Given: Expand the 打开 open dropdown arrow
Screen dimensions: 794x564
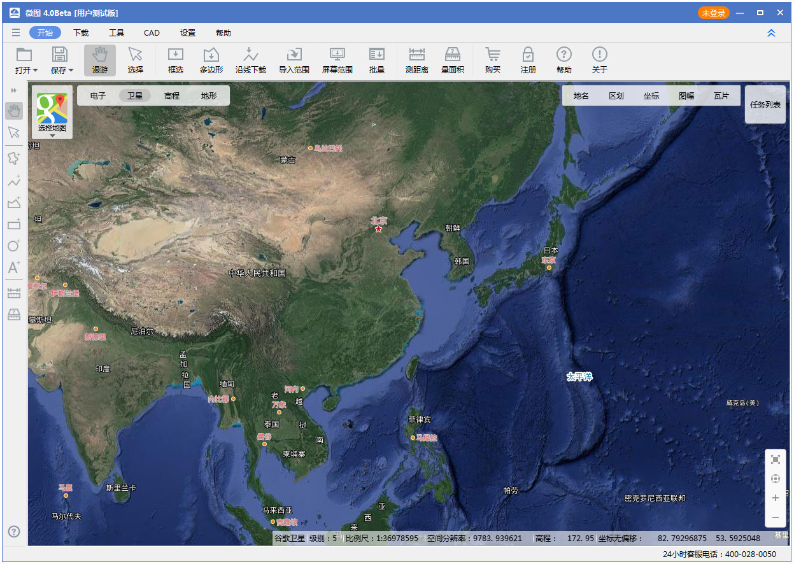Looking at the screenshot, I should pyautogui.click(x=36, y=71).
